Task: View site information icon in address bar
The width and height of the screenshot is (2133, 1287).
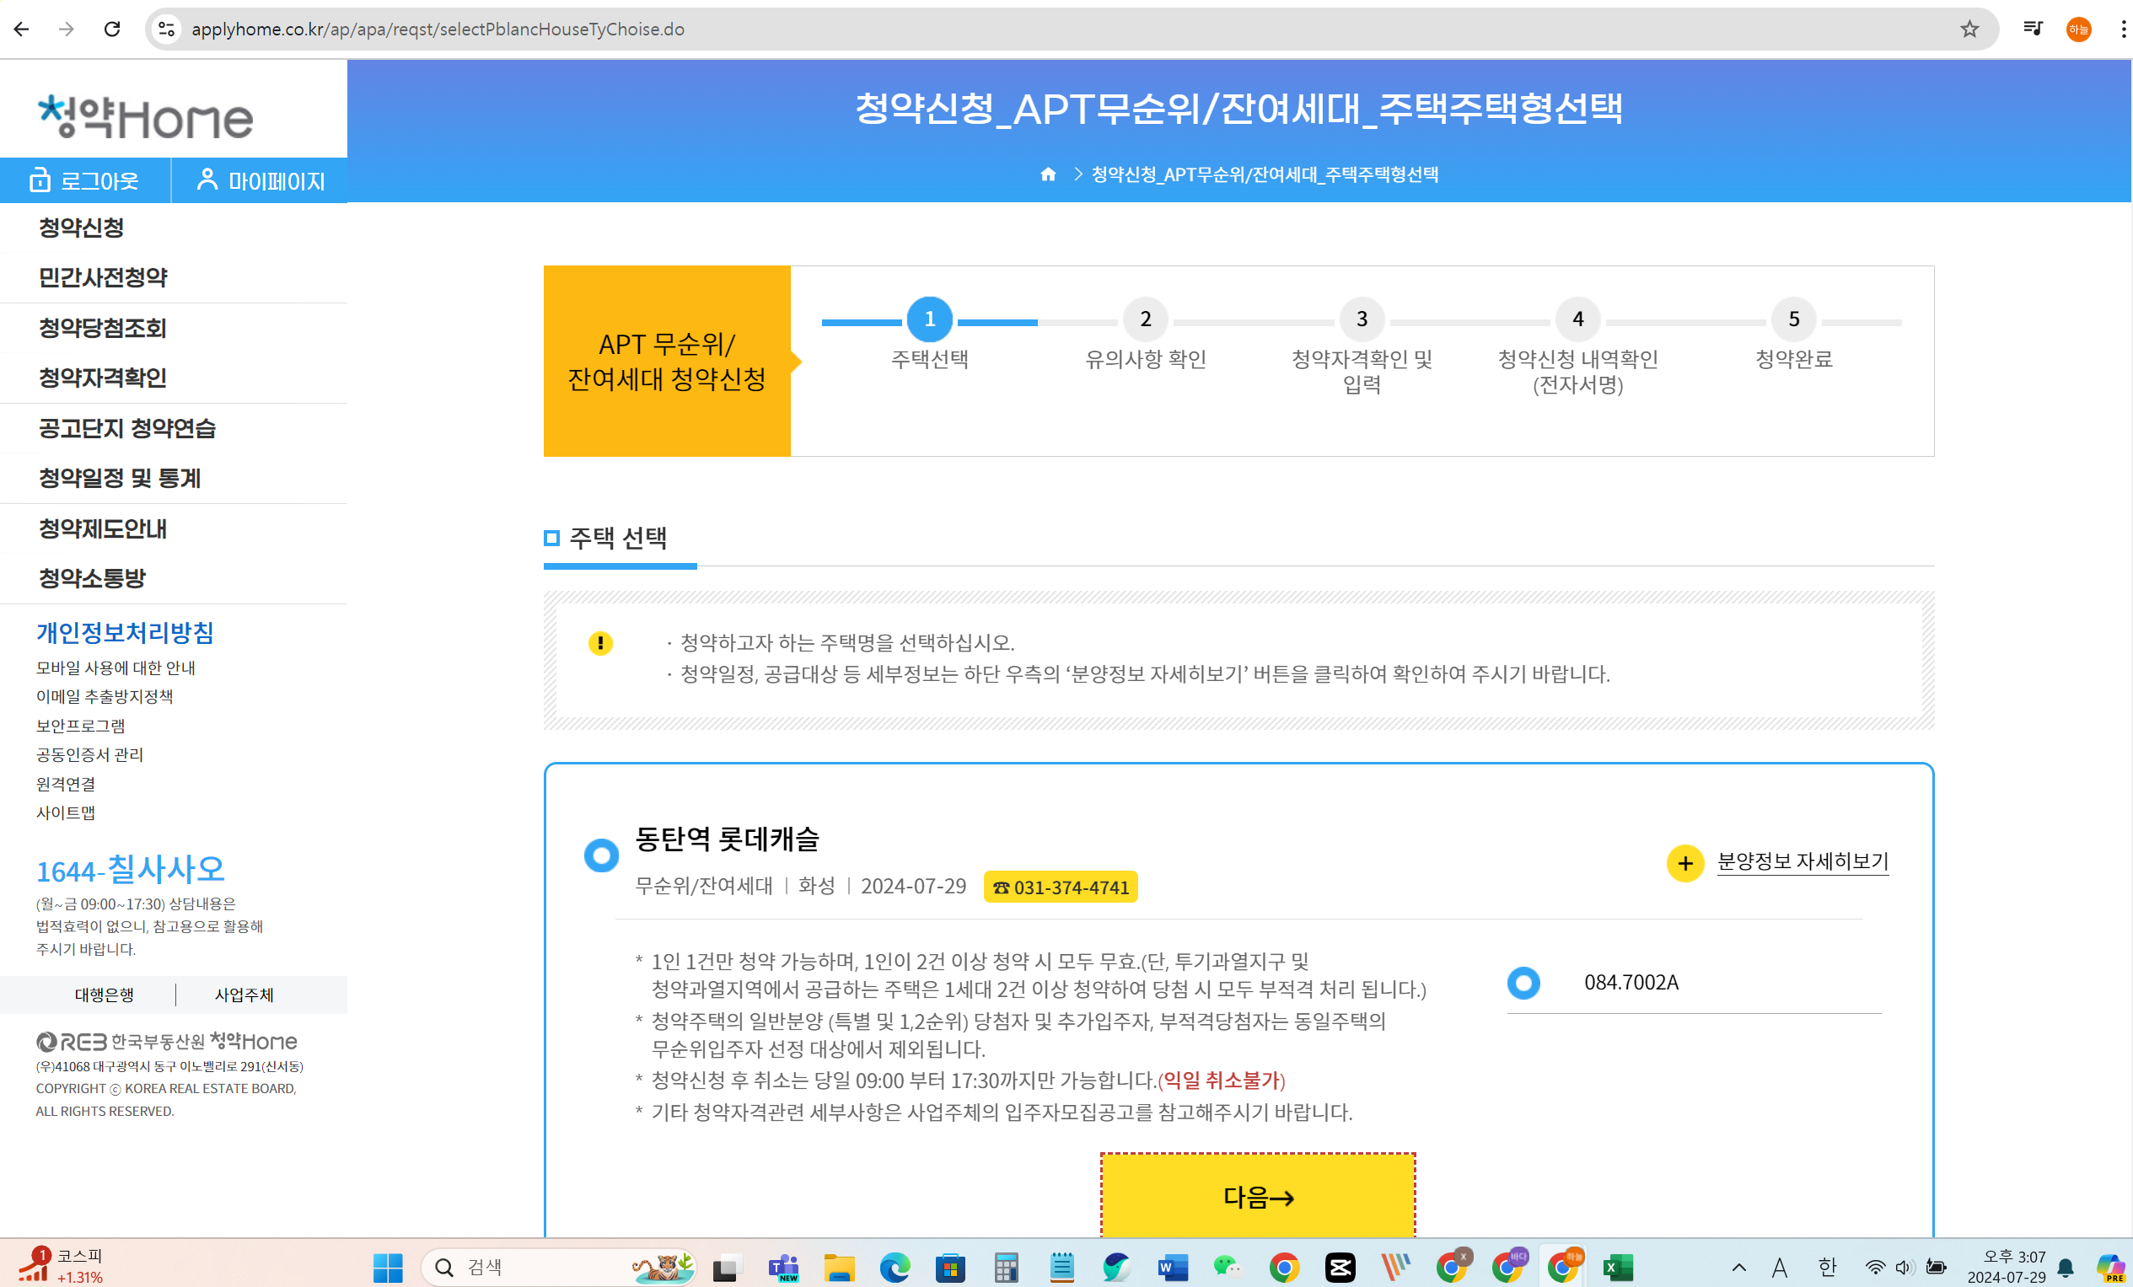Action: pos(167,29)
